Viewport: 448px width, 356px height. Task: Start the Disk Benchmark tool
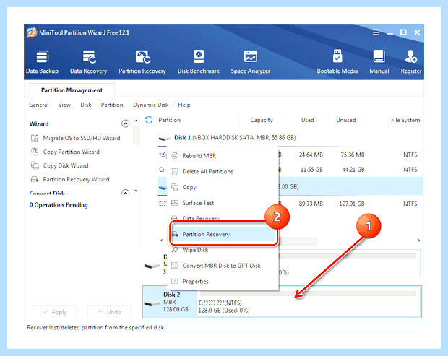click(198, 62)
